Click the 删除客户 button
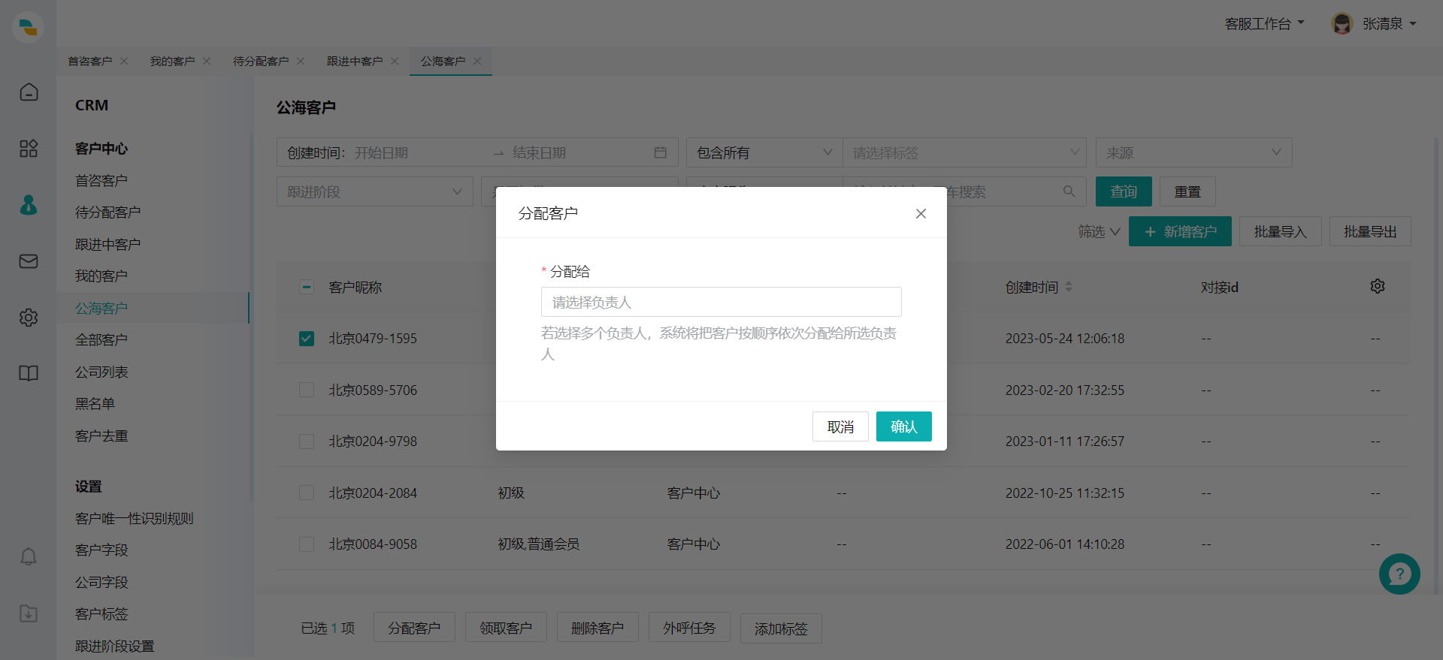Image resolution: width=1443 pixels, height=660 pixels. tap(597, 628)
